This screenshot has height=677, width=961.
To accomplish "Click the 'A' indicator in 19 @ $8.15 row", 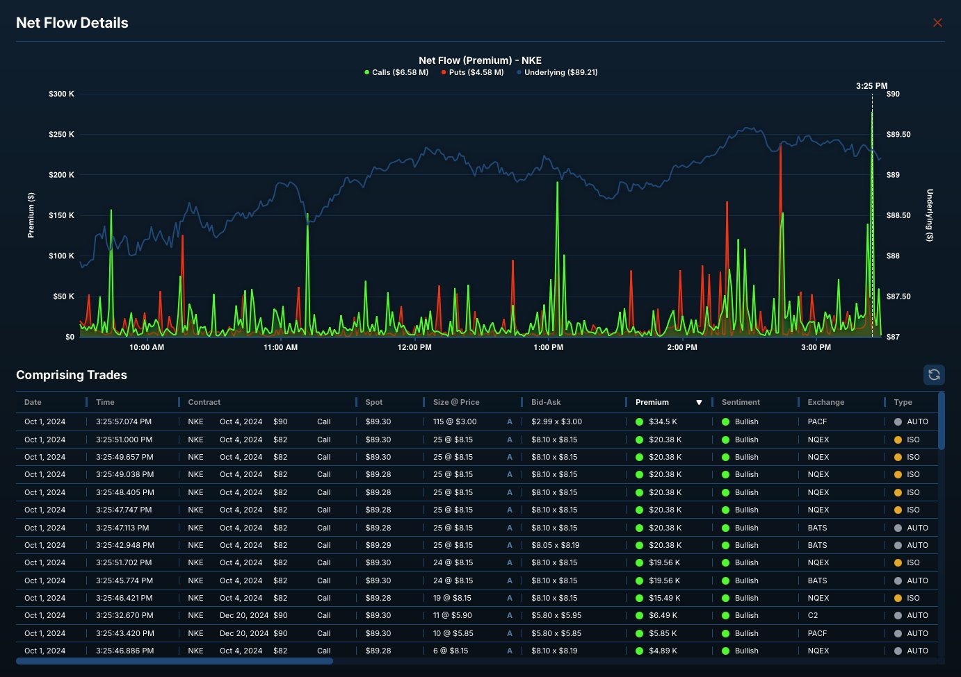I will (509, 598).
